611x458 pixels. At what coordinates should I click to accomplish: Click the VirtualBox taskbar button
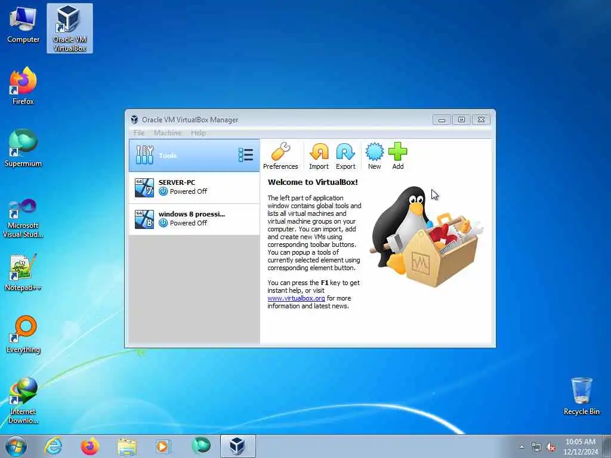point(237,446)
